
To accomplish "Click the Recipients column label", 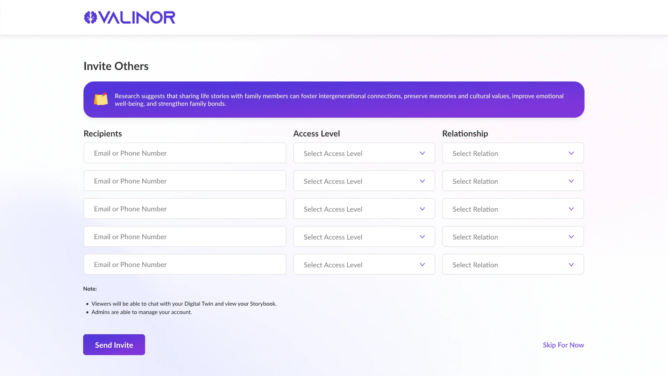I will click(103, 134).
